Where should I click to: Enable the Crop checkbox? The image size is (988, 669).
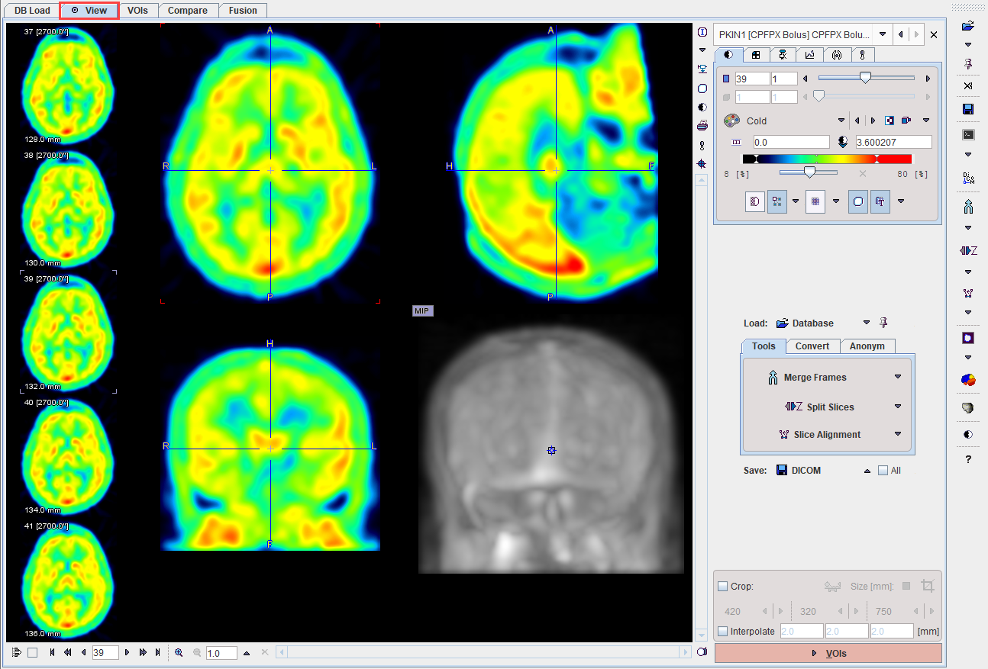[723, 587]
